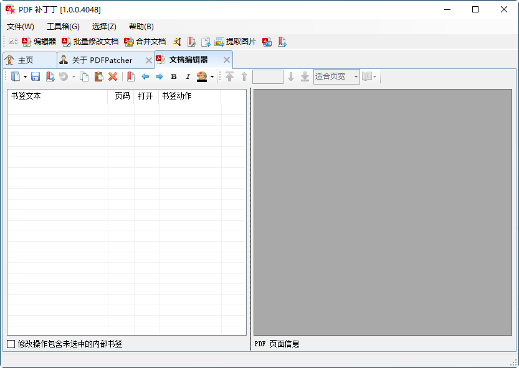Expand the reading layout dropdown arrow
This screenshot has height=368, width=519.
coord(374,76)
